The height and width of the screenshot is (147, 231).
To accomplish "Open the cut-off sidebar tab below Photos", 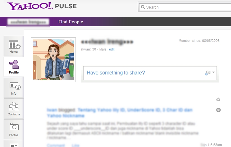I will [x=14, y=144].
